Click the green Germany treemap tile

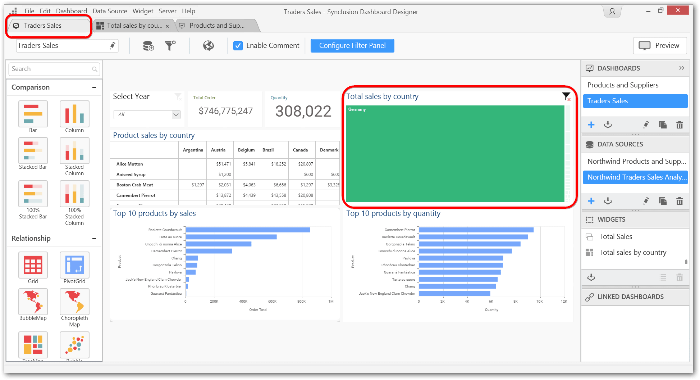(x=455, y=154)
